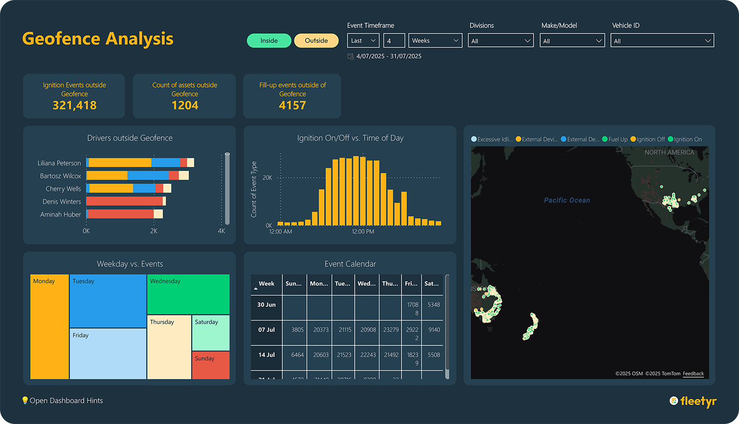Open the Last timeframe dropdown
The image size is (739, 424).
[363, 41]
